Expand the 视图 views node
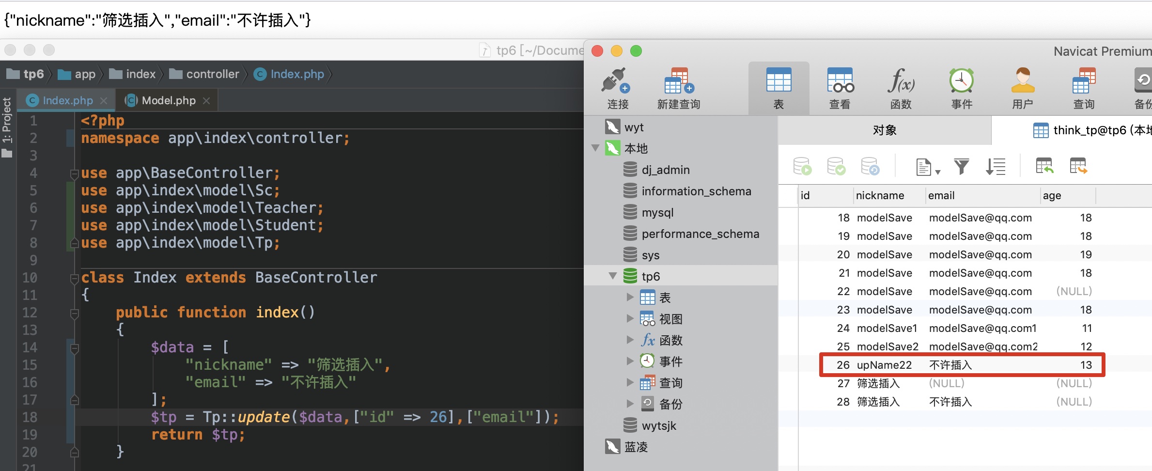 click(630, 318)
